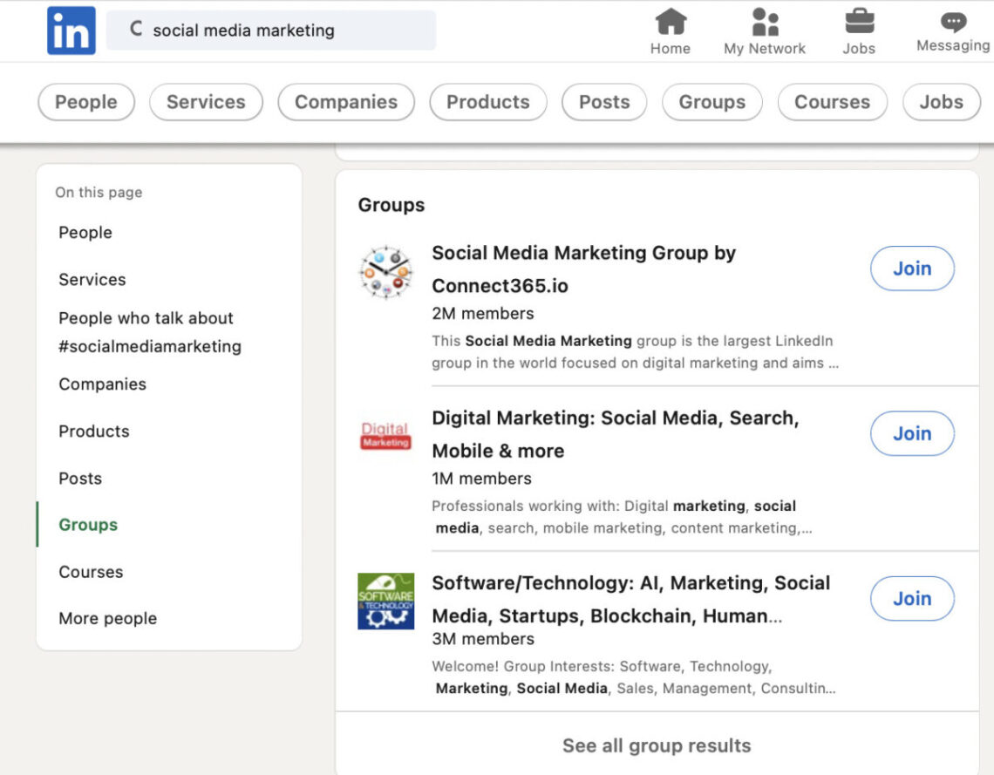Join the Digital Marketing: Social Media group
The width and height of the screenshot is (994, 775).
pyautogui.click(x=912, y=433)
